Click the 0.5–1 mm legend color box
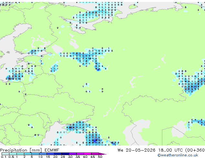This screenshot has height=158, width=205. tap(13, 154)
